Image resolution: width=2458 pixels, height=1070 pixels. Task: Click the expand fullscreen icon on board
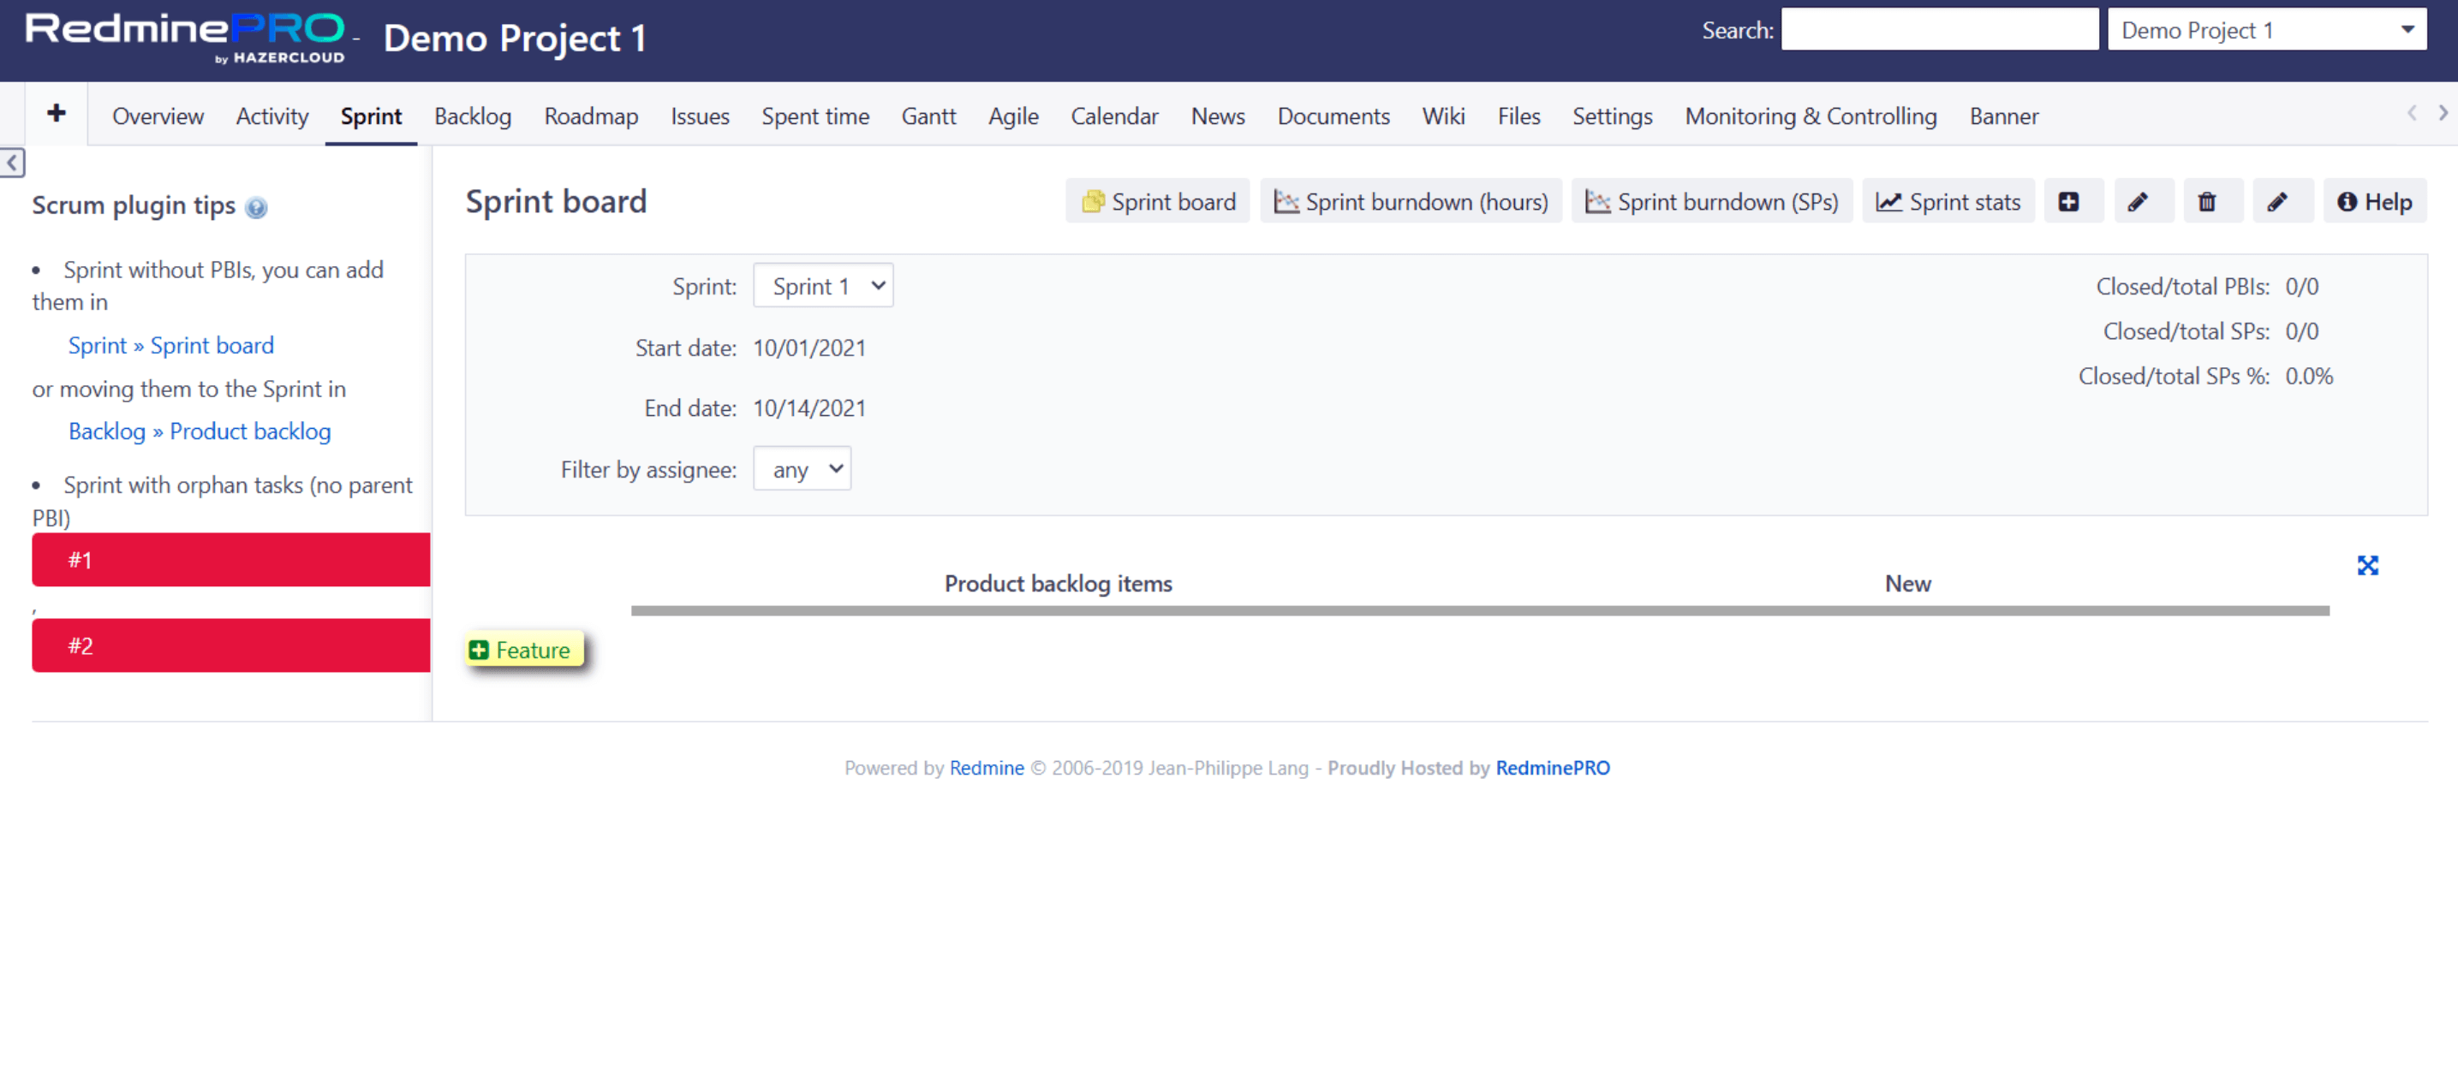2366,566
